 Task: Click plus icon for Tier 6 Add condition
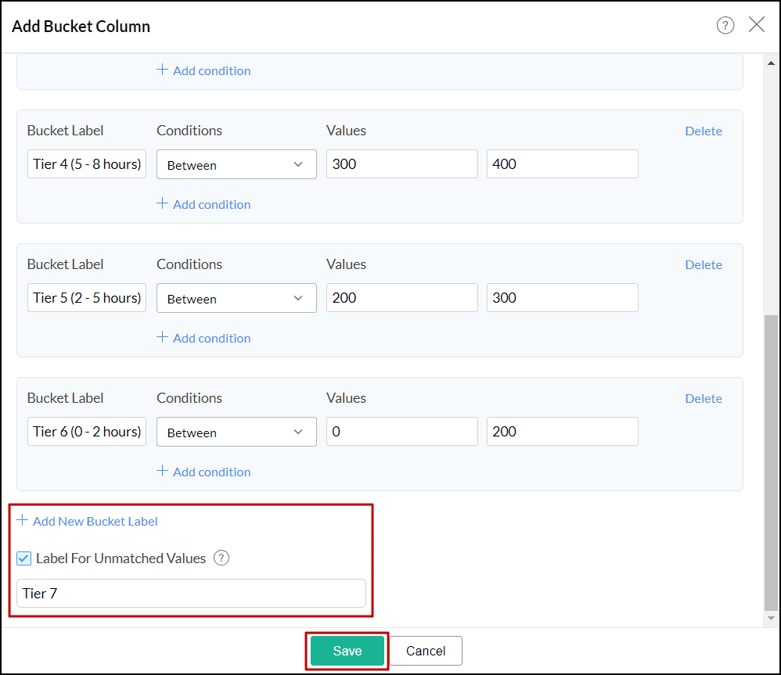point(162,471)
